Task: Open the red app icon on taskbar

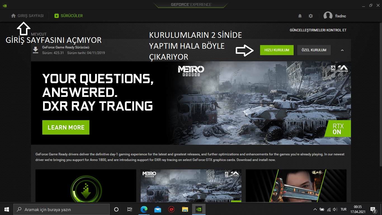Action: click(x=171, y=209)
